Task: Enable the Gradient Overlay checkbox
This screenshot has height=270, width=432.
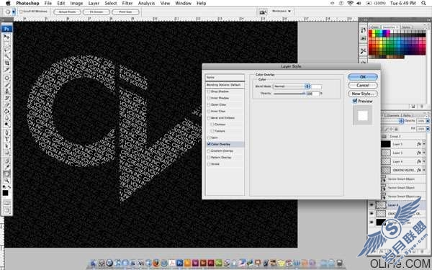Action: coord(209,150)
